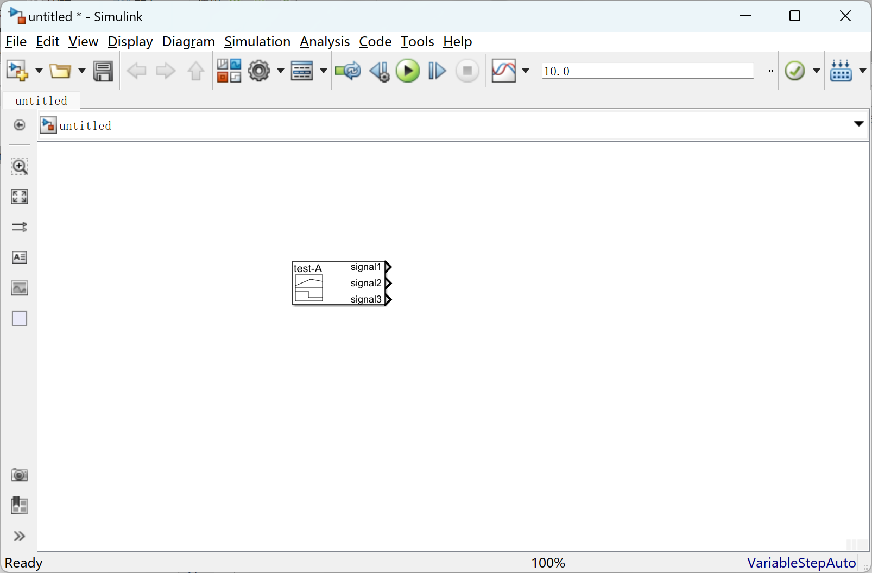Open the Library Browser
This screenshot has height=573, width=872.
(x=229, y=71)
